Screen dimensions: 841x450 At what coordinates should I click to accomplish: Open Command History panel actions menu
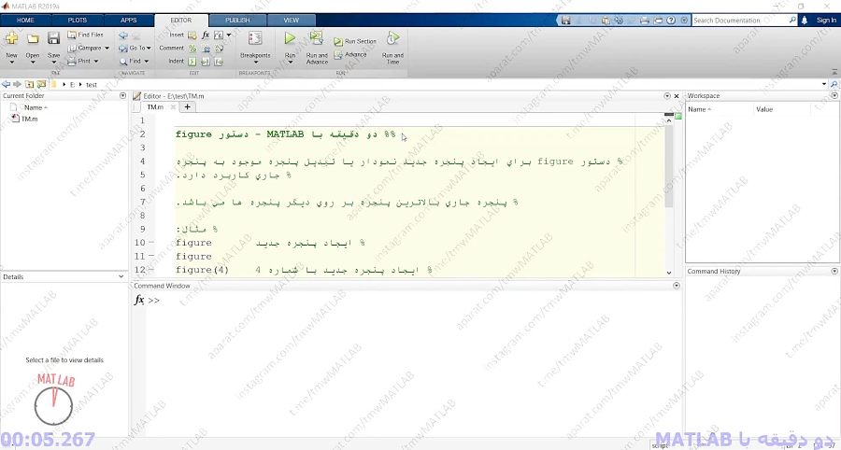(834, 271)
